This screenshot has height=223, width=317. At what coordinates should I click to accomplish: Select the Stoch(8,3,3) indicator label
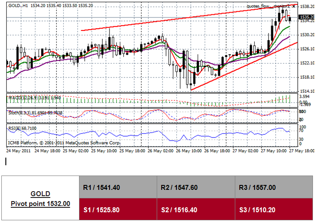(x=35, y=113)
